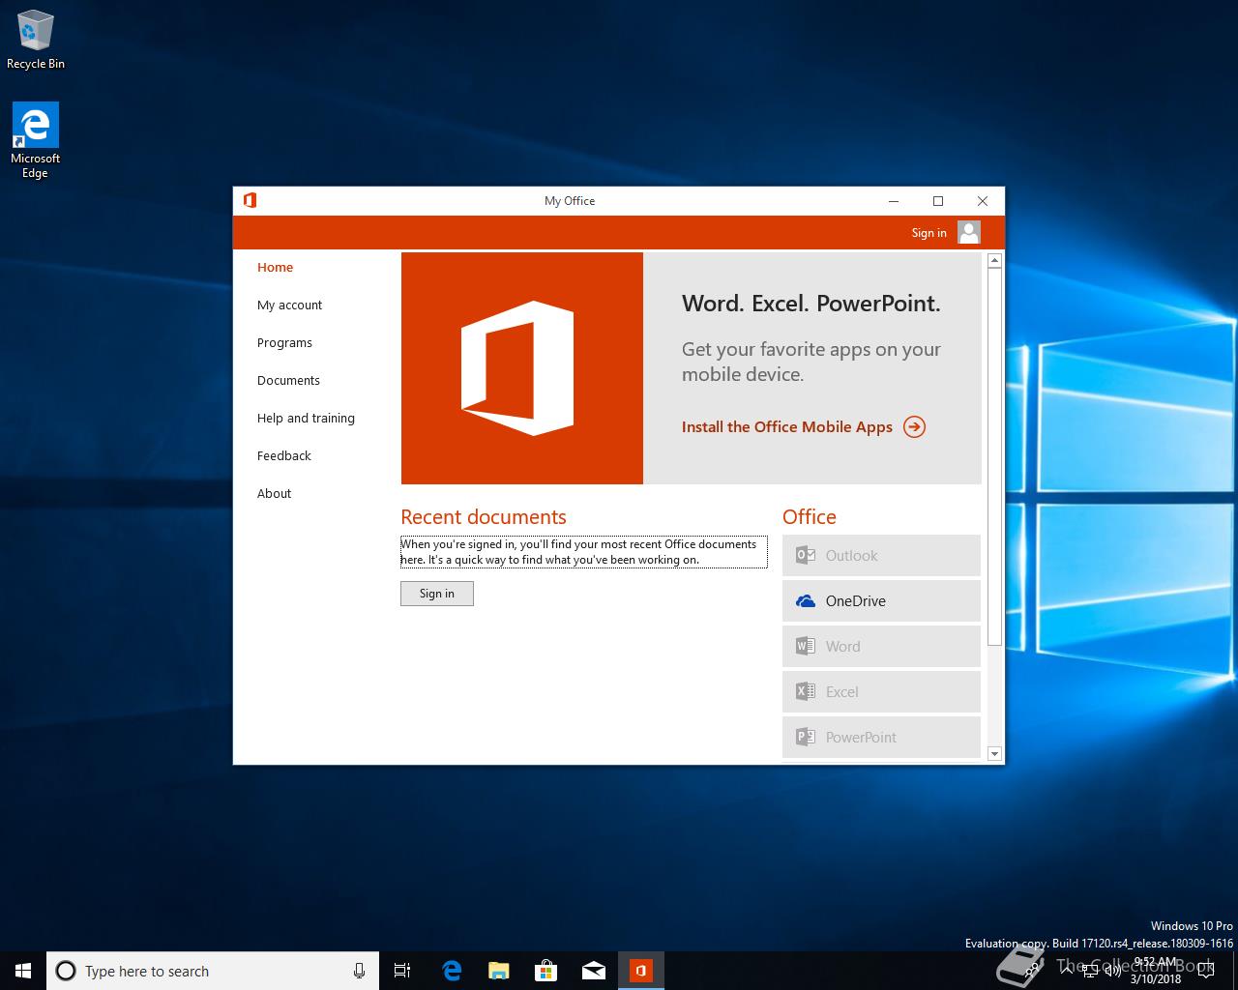Image resolution: width=1238 pixels, height=990 pixels.
Task: Click the vertical scrollbar thumb in My Office
Action: (994, 457)
